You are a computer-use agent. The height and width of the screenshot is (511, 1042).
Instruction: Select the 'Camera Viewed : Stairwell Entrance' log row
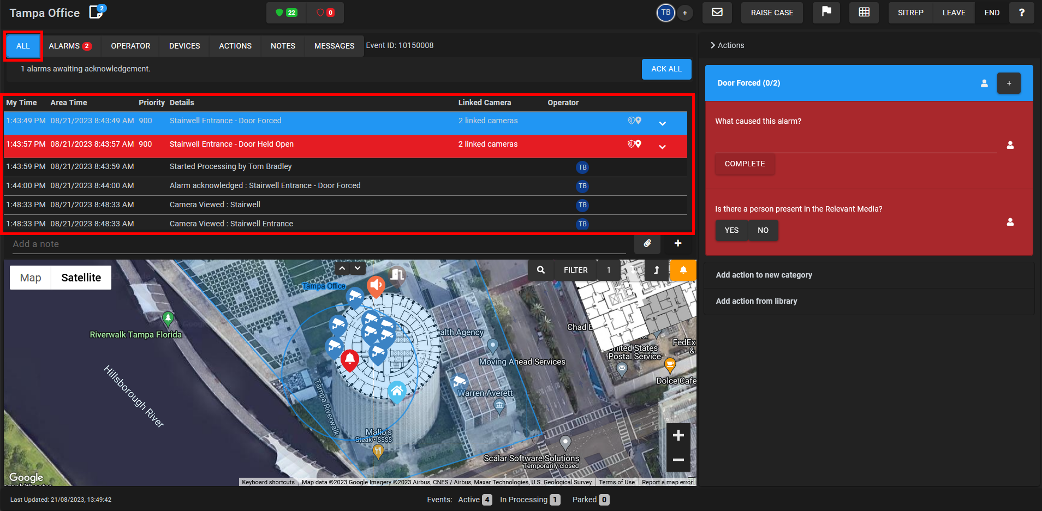[x=346, y=224]
